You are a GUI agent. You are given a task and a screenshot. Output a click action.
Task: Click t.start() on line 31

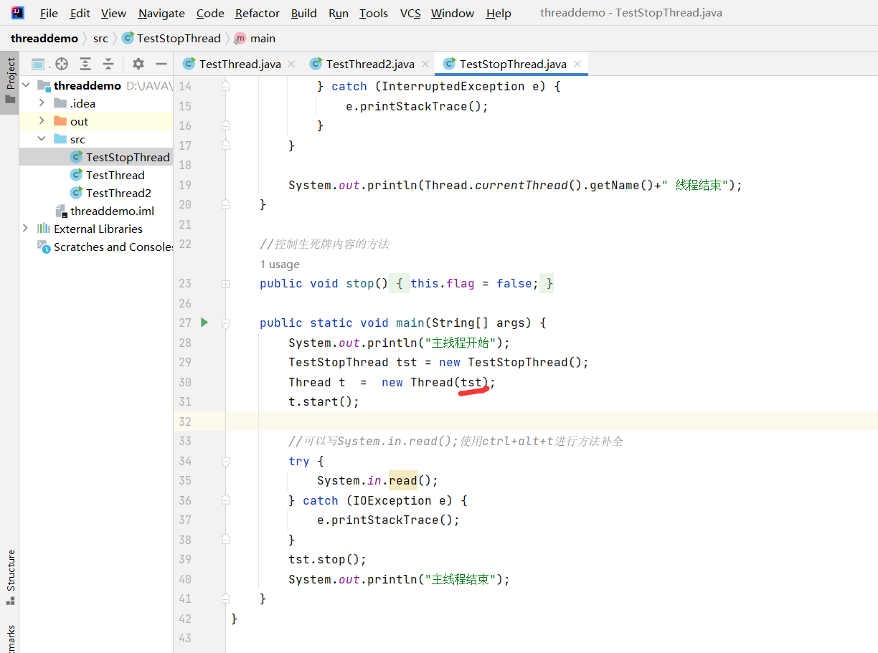click(x=324, y=401)
